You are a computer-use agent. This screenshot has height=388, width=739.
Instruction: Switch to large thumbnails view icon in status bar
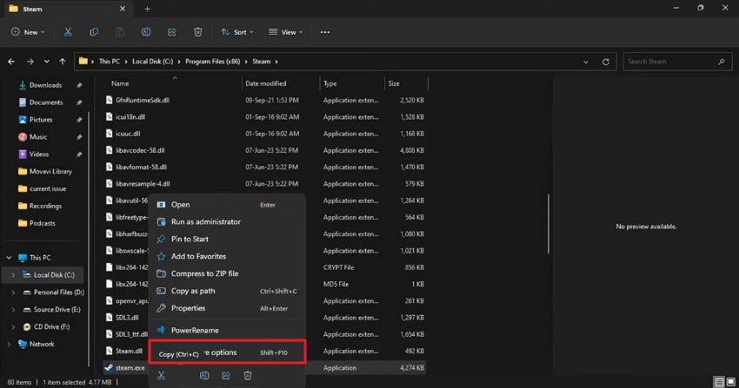pyautogui.click(x=730, y=382)
